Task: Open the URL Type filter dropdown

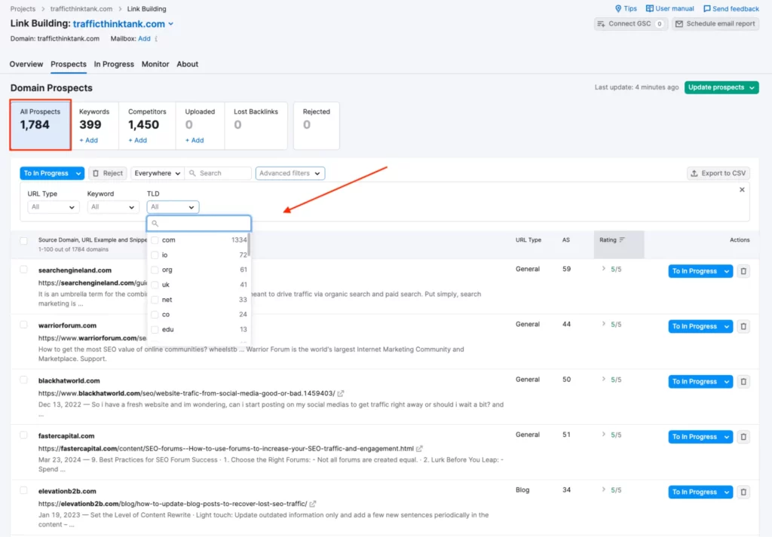Action: click(53, 207)
